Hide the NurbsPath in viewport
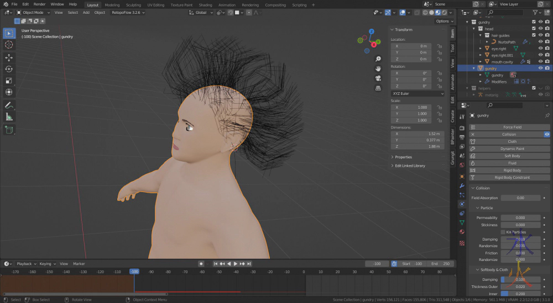 click(x=540, y=42)
